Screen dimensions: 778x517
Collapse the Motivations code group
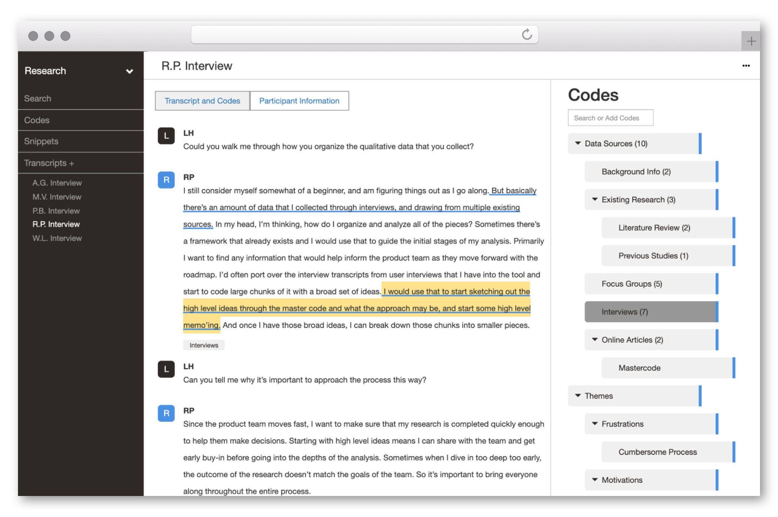(595, 480)
